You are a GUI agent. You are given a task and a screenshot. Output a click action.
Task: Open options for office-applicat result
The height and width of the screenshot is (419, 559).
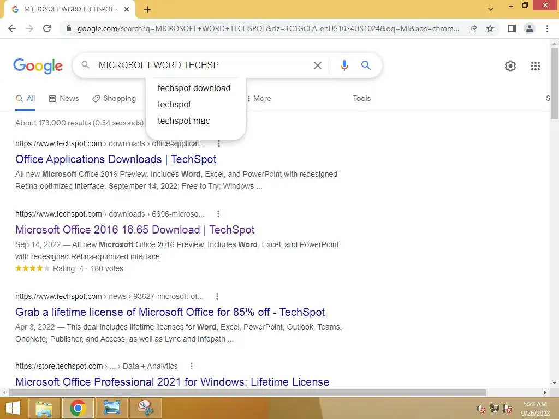[x=219, y=143]
